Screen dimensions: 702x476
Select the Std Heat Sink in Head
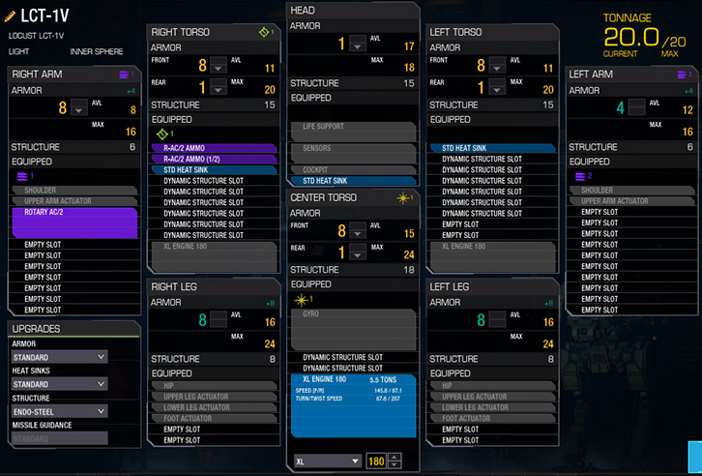(x=353, y=181)
